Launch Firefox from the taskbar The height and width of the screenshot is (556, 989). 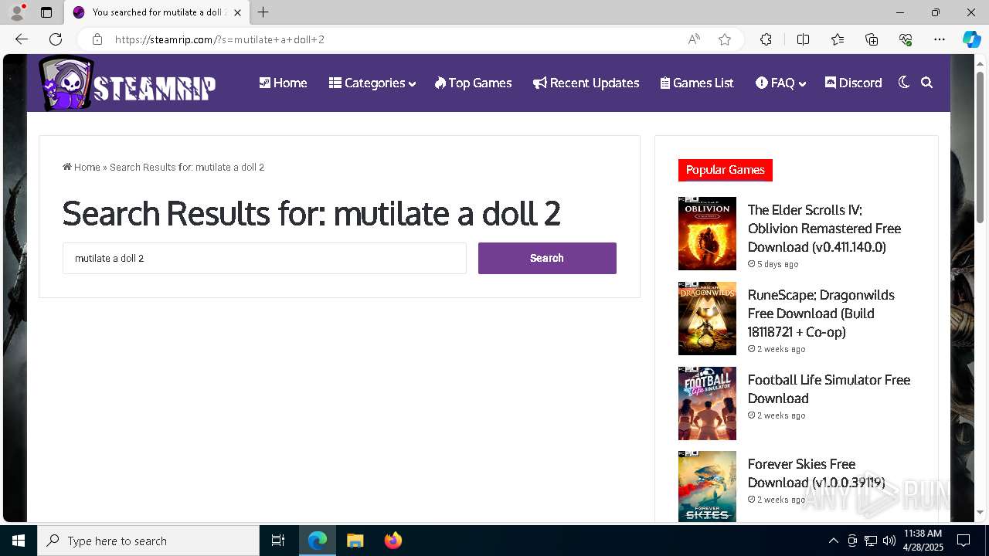click(x=393, y=541)
